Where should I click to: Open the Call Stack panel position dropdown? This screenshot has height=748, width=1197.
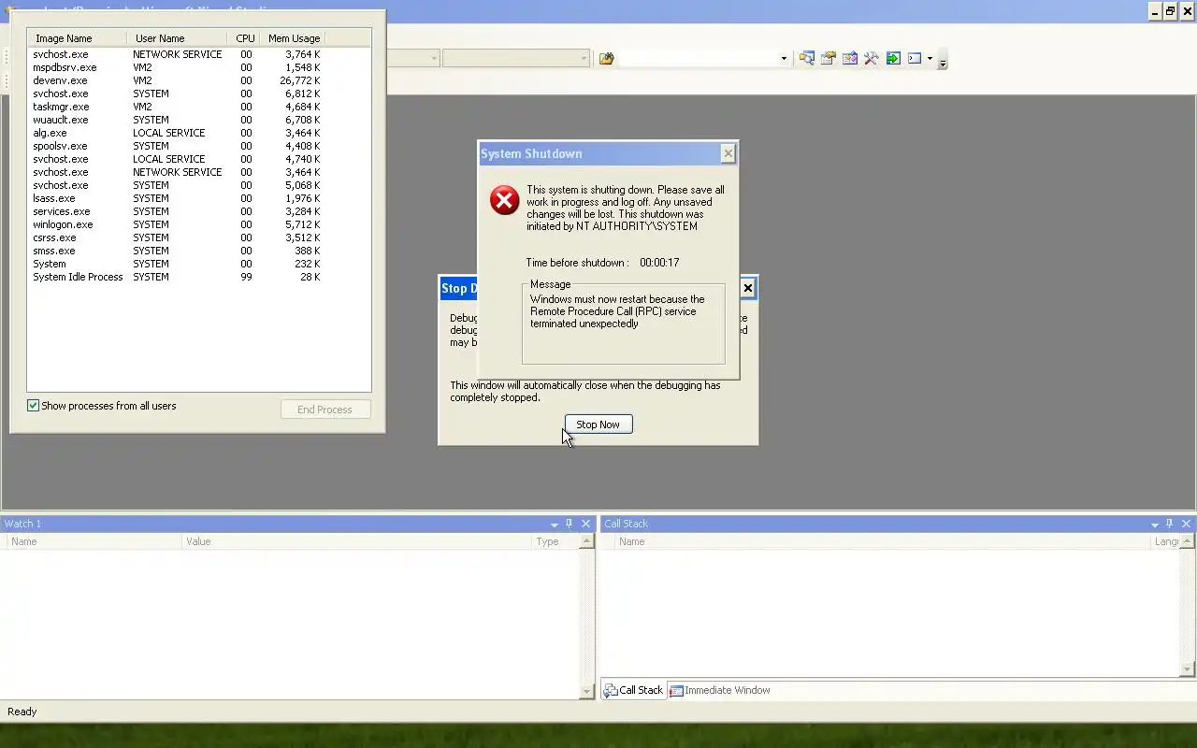[x=1155, y=524]
